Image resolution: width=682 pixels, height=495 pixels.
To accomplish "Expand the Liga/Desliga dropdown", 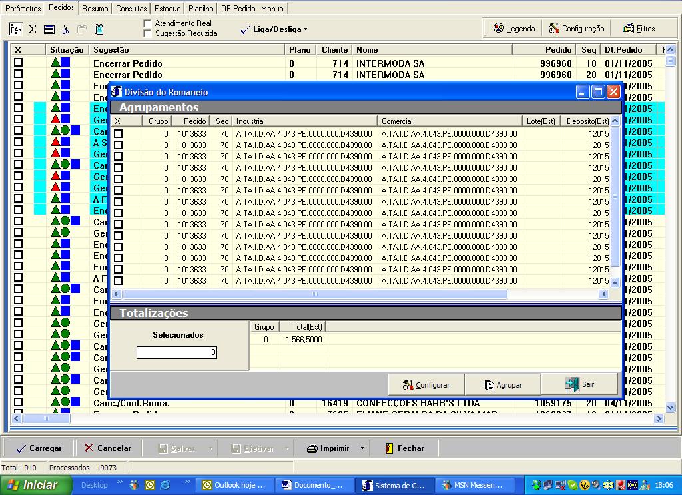I will point(305,29).
